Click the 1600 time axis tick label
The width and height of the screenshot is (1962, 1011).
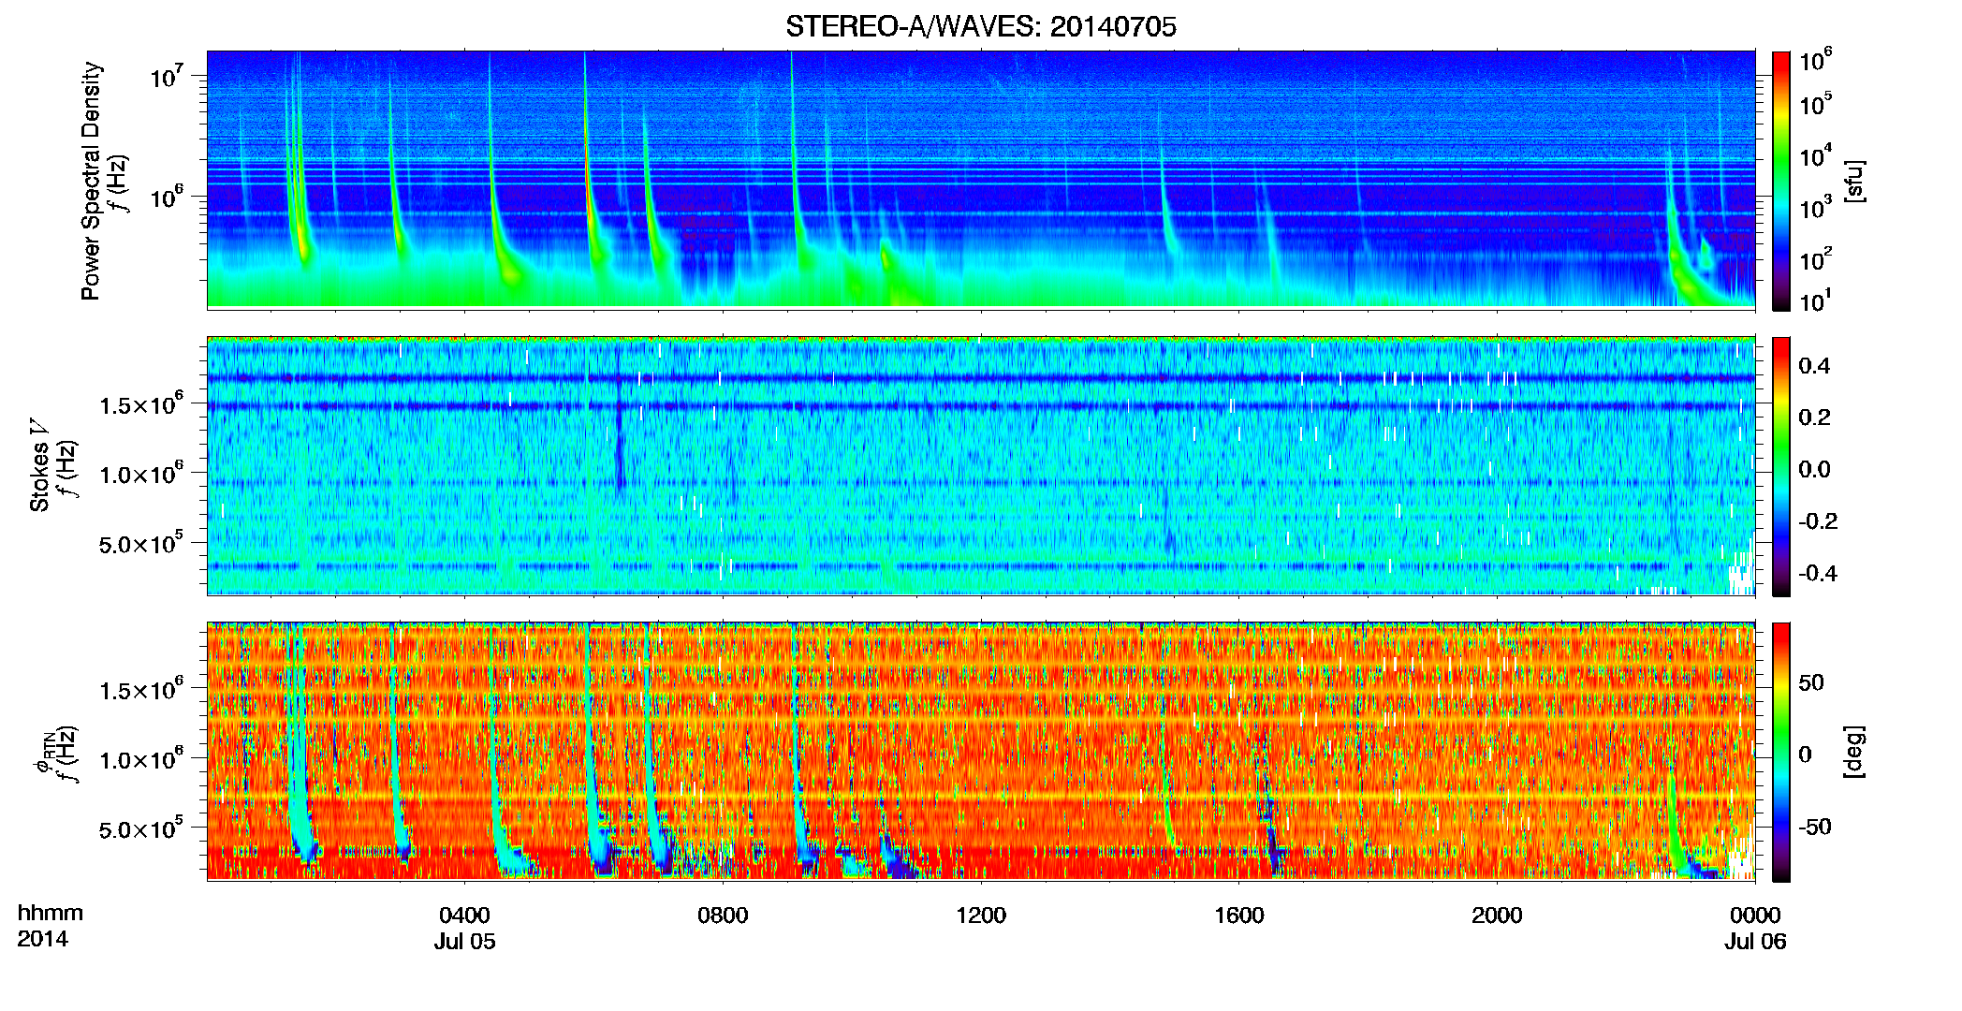coord(1239,916)
